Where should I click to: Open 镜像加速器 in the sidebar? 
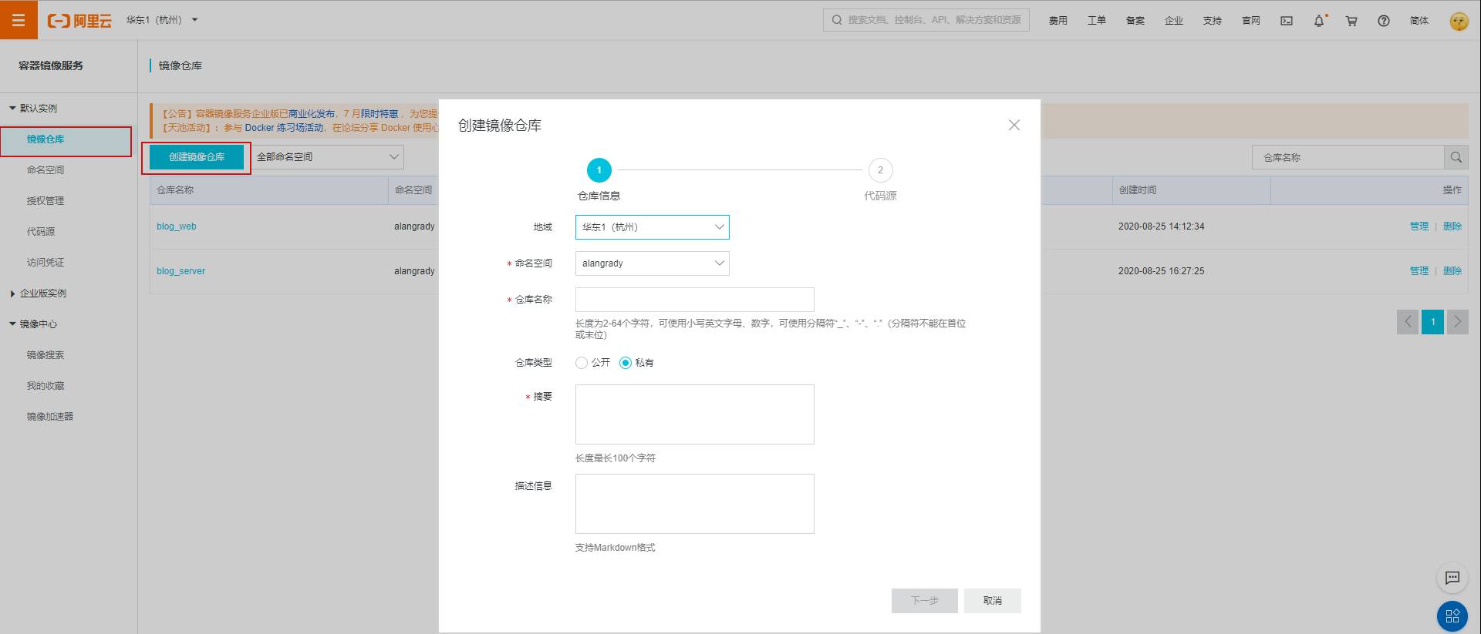(x=50, y=417)
